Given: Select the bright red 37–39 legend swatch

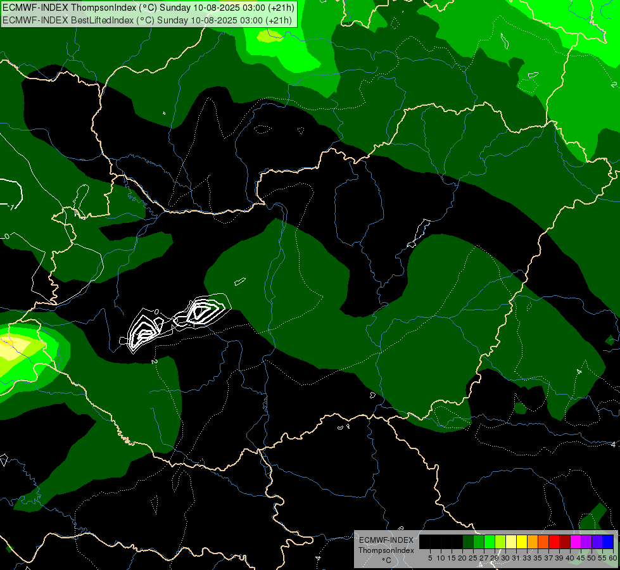Looking at the screenshot, I should click(554, 541).
